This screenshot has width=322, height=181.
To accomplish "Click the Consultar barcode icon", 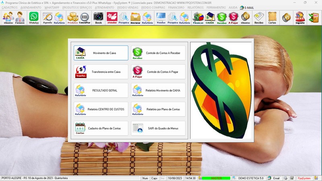I will [85, 18].
